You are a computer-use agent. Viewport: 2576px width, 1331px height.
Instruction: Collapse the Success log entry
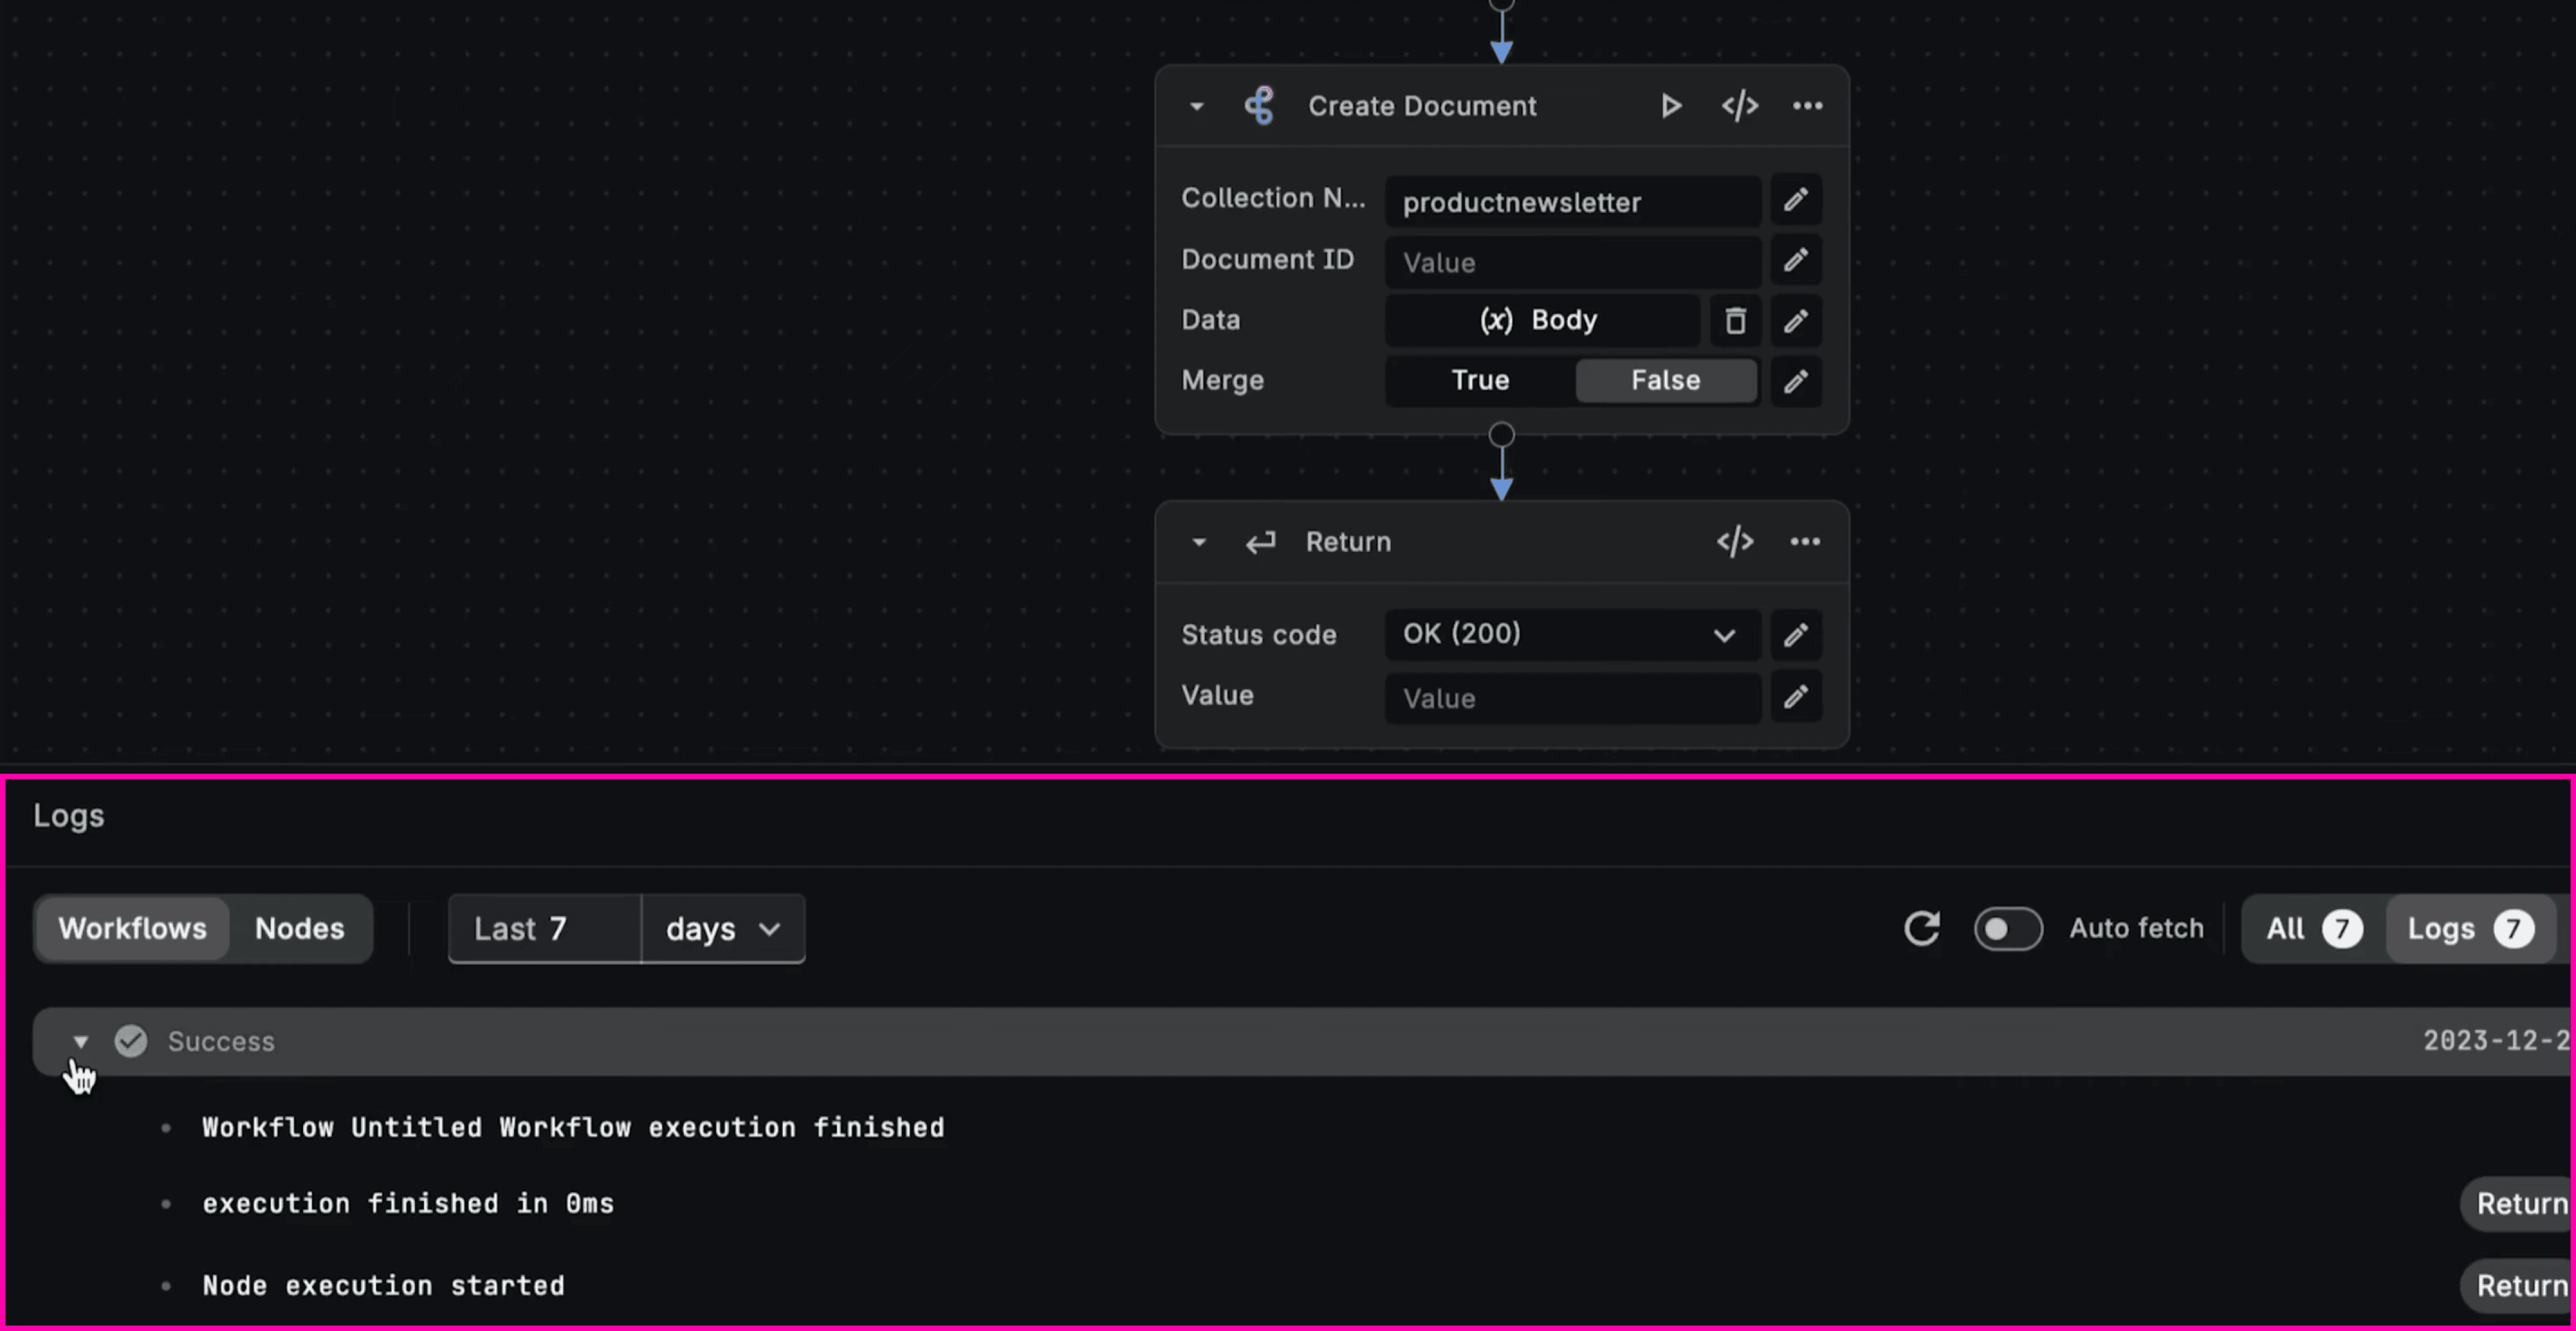(81, 1041)
